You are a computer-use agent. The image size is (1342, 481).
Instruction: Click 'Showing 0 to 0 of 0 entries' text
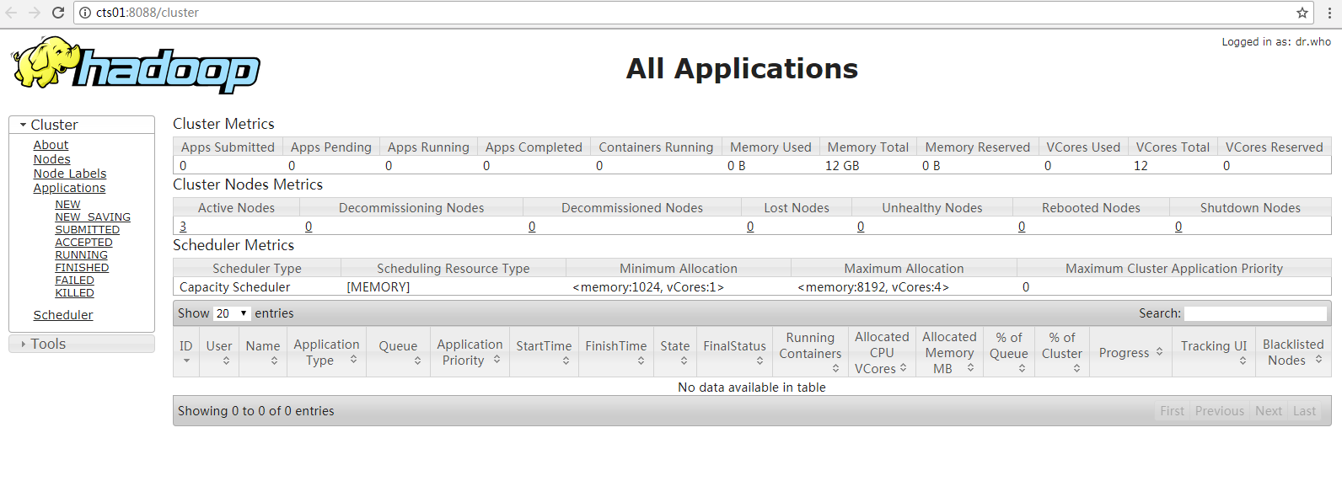click(256, 411)
